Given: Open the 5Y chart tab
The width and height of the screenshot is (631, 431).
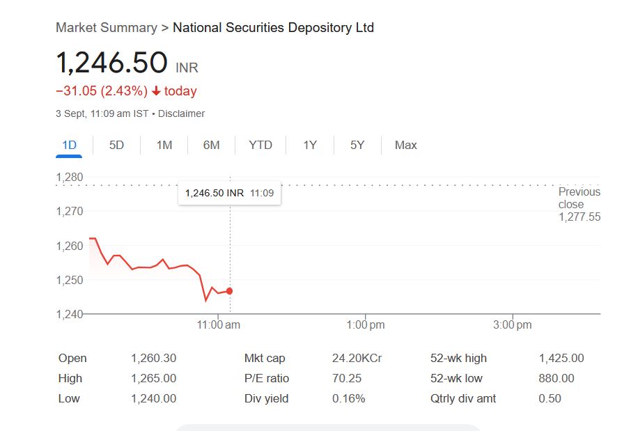Looking at the screenshot, I should [x=357, y=145].
